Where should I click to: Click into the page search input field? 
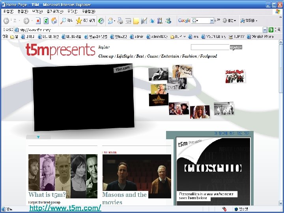click(210, 47)
